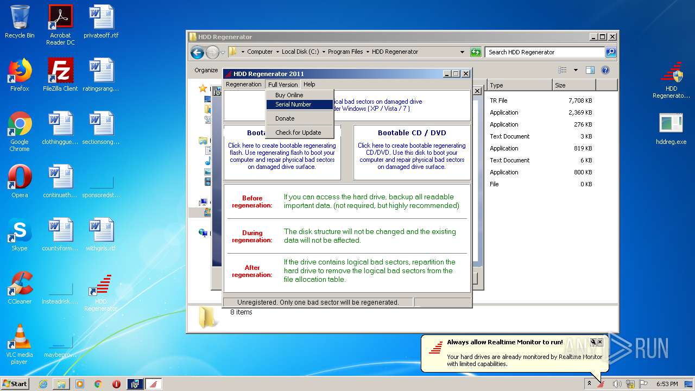Choose Donate menu entry
The height and width of the screenshot is (391, 695).
(300, 118)
